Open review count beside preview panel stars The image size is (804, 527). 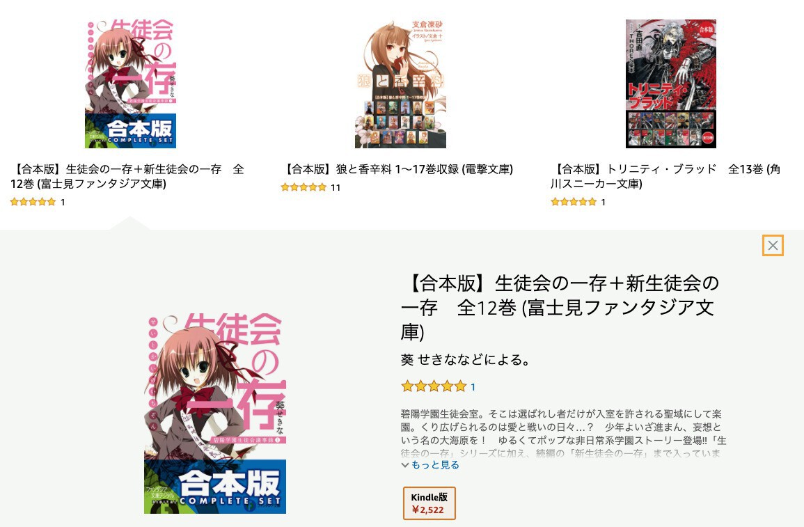[x=473, y=387]
